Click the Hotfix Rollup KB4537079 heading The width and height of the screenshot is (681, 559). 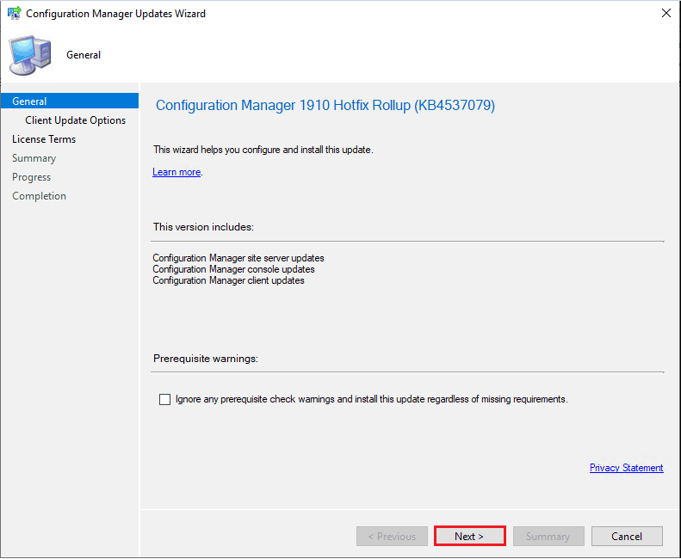coord(325,106)
